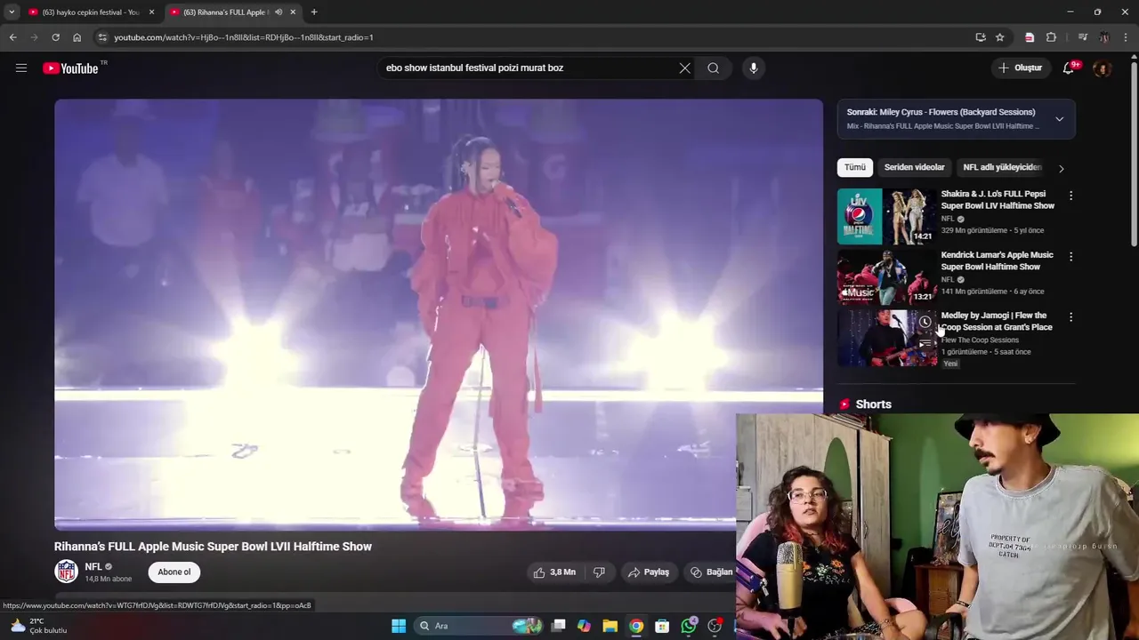Click the address bar URL
Screen dimensions: 1139x640
point(244,37)
